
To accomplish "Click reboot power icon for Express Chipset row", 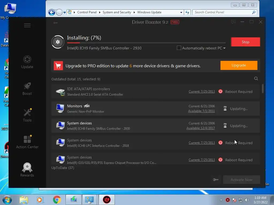I will (220, 160).
